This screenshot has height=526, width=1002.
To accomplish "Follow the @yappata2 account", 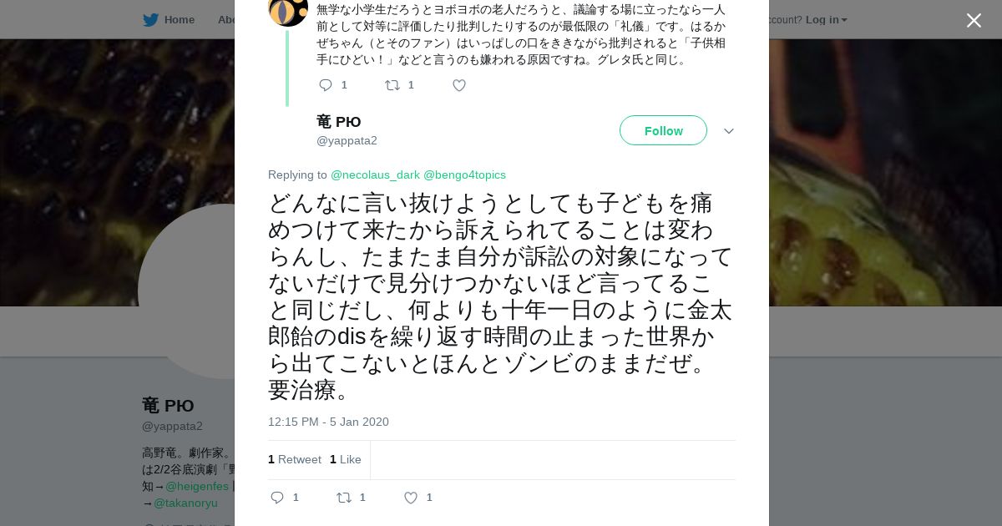I will (x=663, y=130).
